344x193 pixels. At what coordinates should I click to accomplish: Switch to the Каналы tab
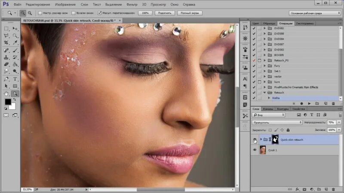[268, 109]
